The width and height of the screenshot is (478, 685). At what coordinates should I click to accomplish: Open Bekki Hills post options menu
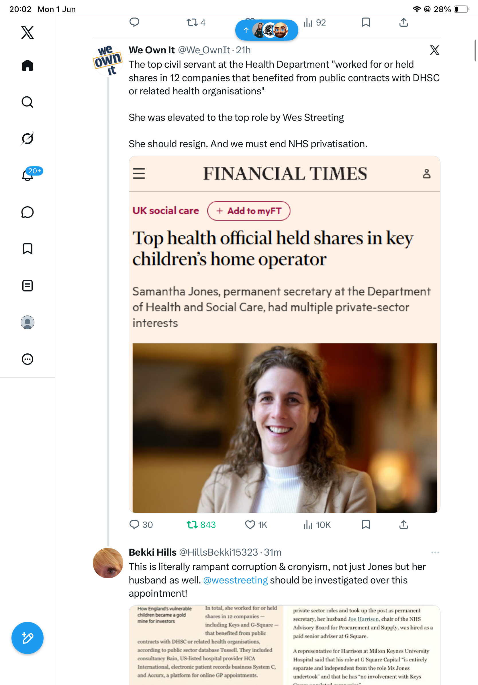[435, 552]
